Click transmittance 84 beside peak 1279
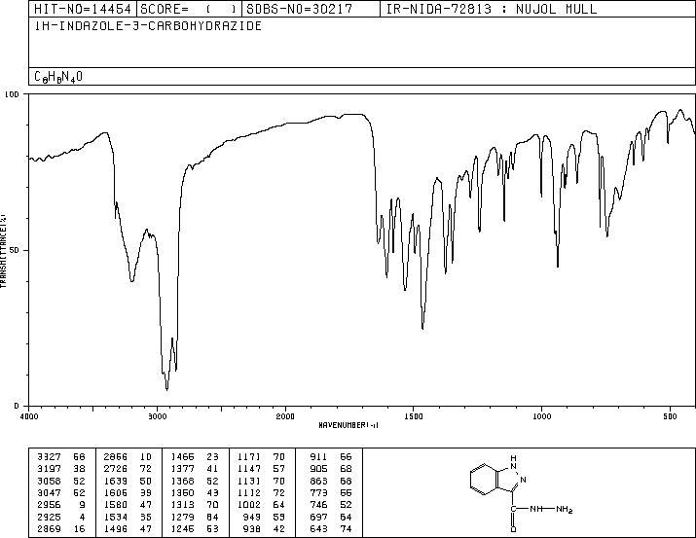Viewport: 696px width, 538px height. point(212,518)
